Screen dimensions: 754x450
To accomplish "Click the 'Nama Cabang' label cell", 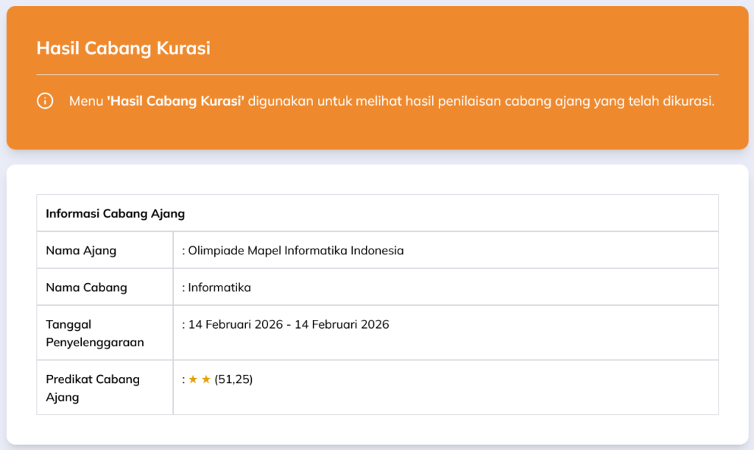I will click(105, 287).
